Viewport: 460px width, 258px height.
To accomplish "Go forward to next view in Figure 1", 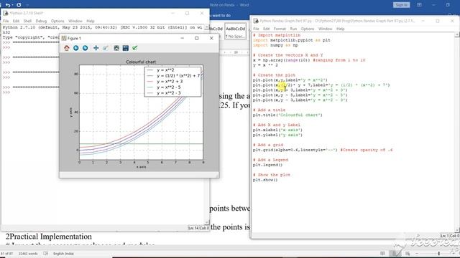I will click(85, 48).
